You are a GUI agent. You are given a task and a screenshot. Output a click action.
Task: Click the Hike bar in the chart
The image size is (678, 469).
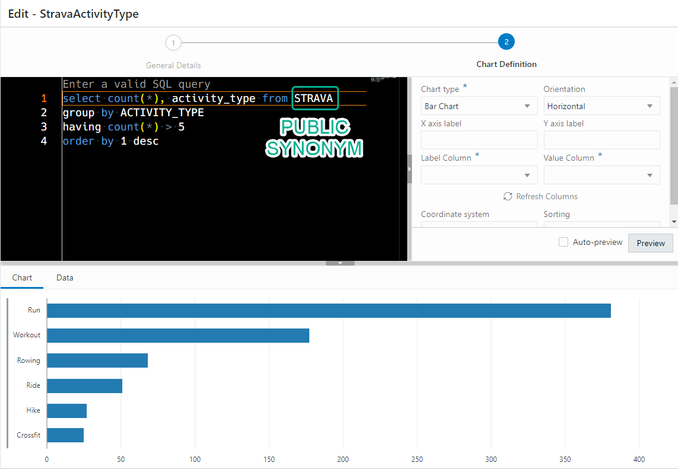click(66, 411)
